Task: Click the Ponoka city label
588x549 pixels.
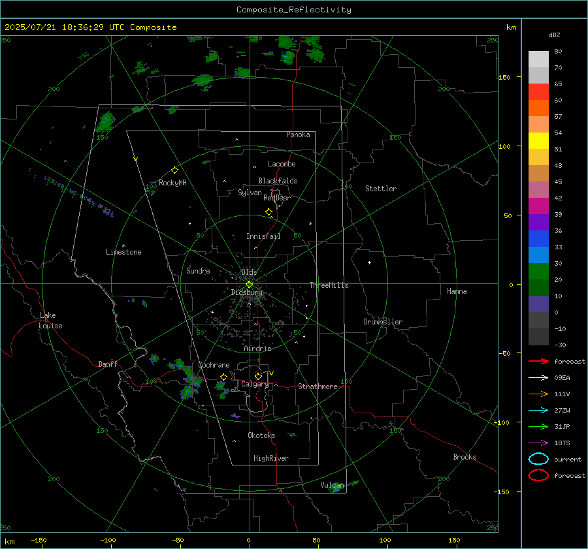Action: 298,134
